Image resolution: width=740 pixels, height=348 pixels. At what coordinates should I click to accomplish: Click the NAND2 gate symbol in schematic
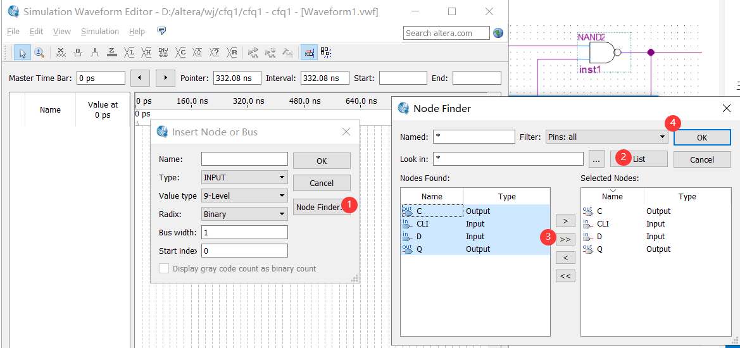604,53
